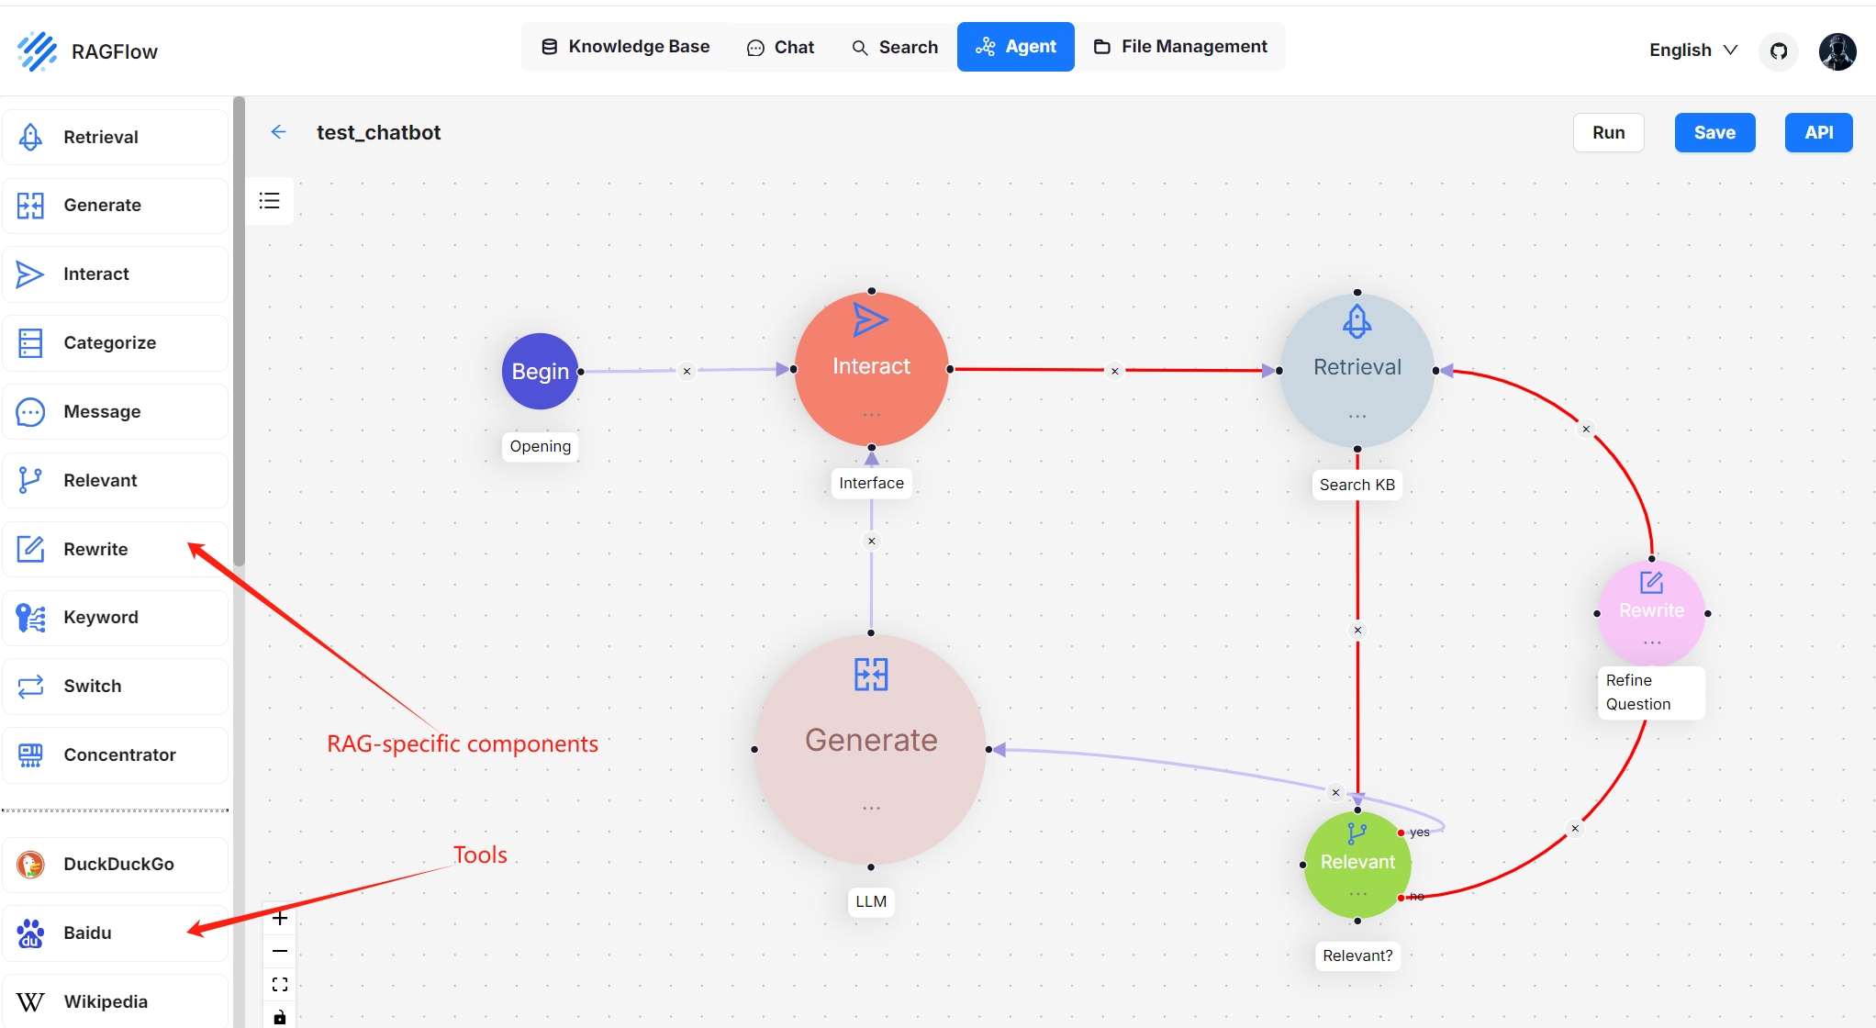This screenshot has width=1876, height=1028.
Task: Select the Message component in sidebar
Action: pyautogui.click(x=115, y=412)
